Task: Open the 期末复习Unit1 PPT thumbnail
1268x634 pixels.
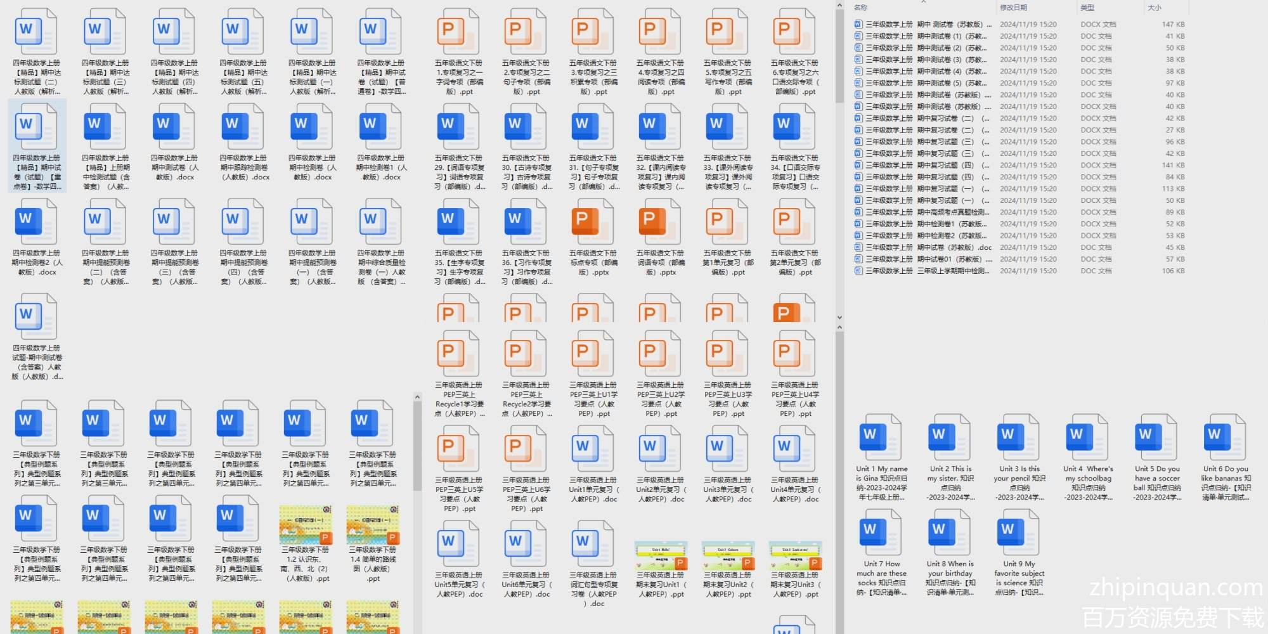Action: pyautogui.click(x=661, y=555)
